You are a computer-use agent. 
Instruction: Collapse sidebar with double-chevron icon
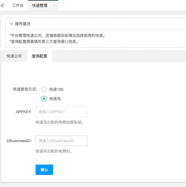click(x=2, y=5)
